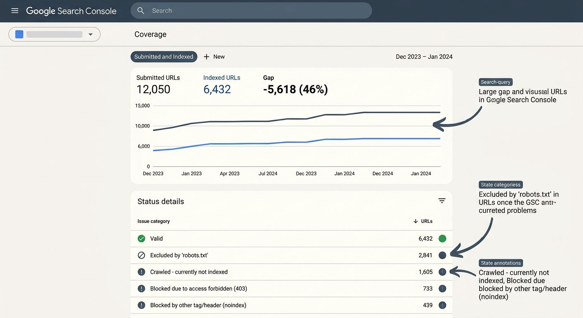Click the Coverage page title
This screenshot has width=583, height=318.
click(x=150, y=34)
